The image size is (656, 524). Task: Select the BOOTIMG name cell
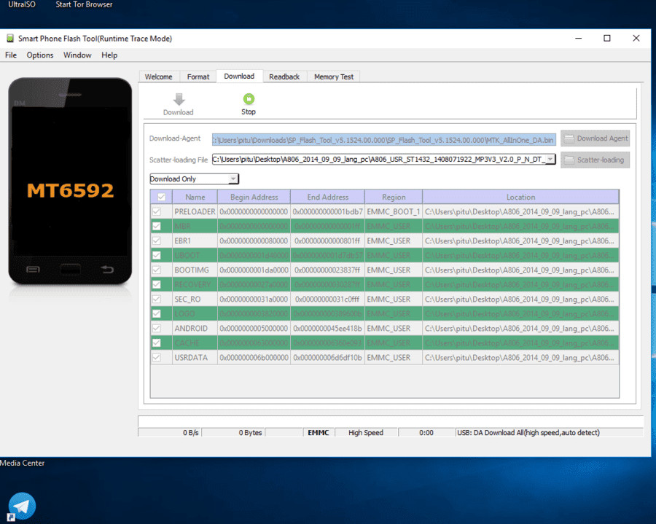195,270
